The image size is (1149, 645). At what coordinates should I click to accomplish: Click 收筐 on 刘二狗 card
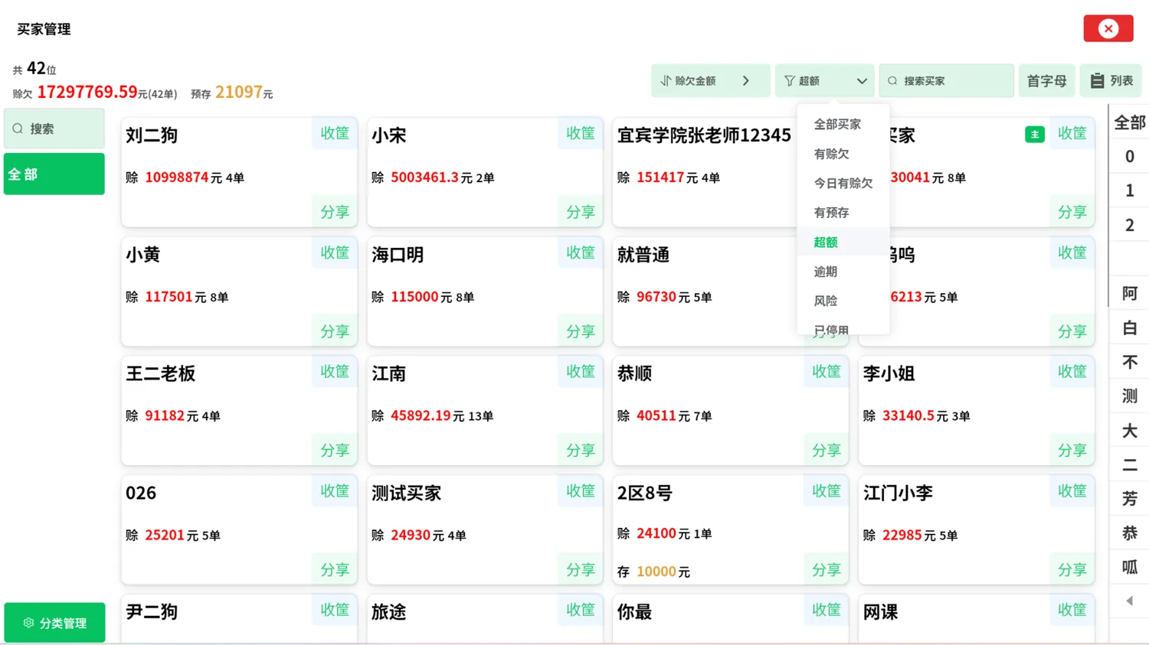click(x=335, y=133)
